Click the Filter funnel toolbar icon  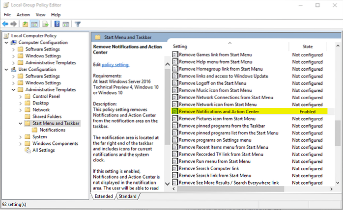pos(78,24)
